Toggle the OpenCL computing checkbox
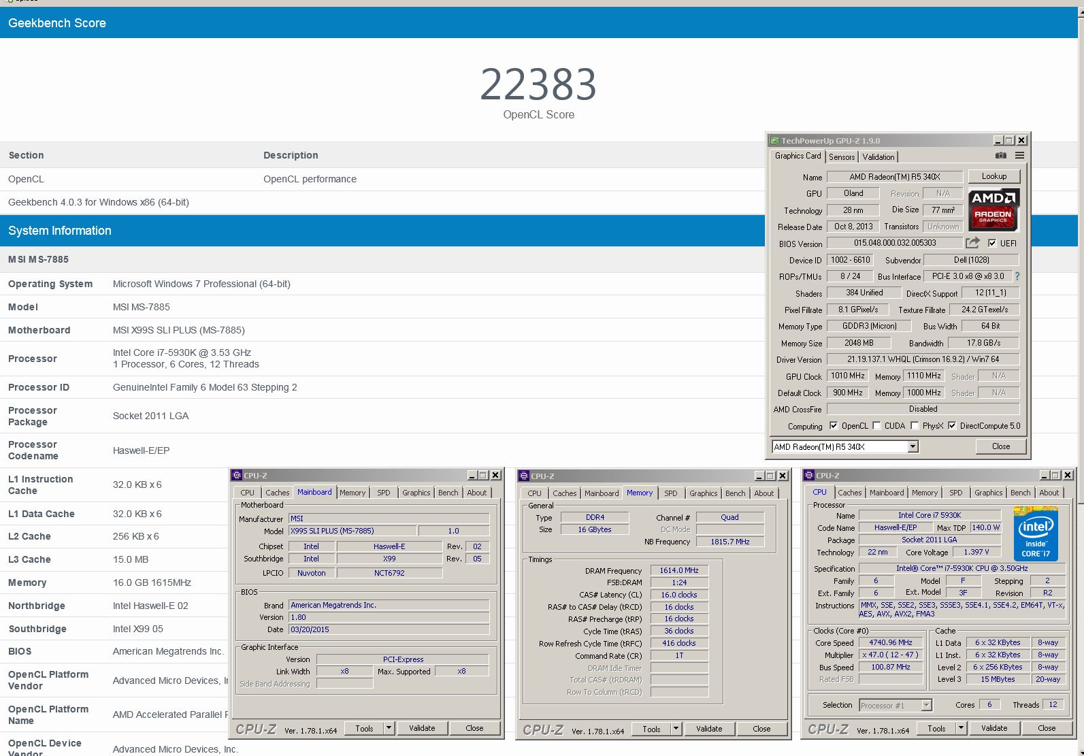The height and width of the screenshot is (756, 1084). click(x=834, y=426)
